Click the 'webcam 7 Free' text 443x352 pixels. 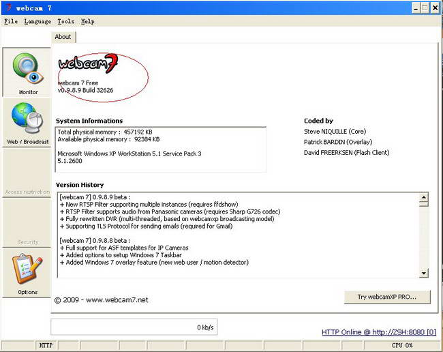pyautogui.click(x=78, y=83)
